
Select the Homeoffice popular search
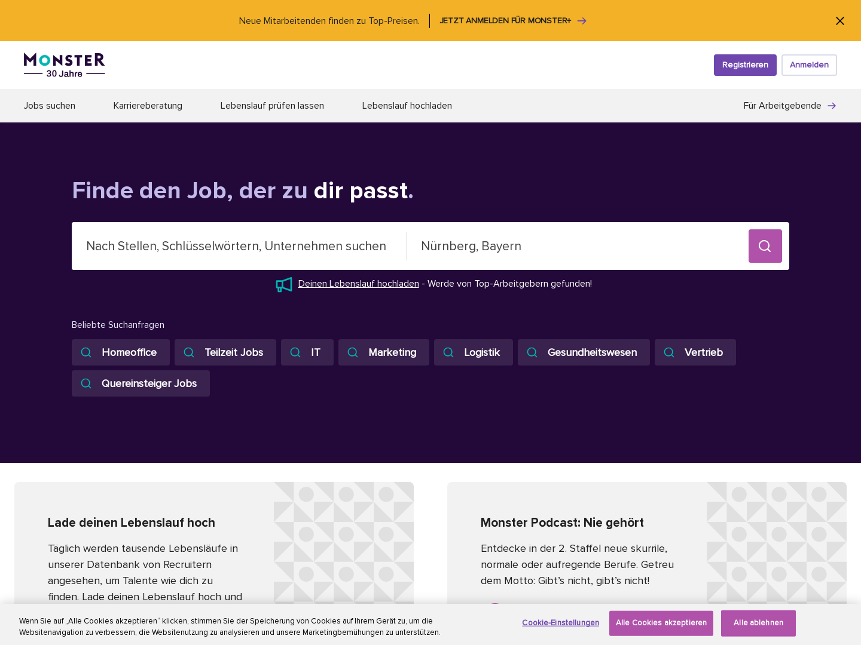point(121,352)
